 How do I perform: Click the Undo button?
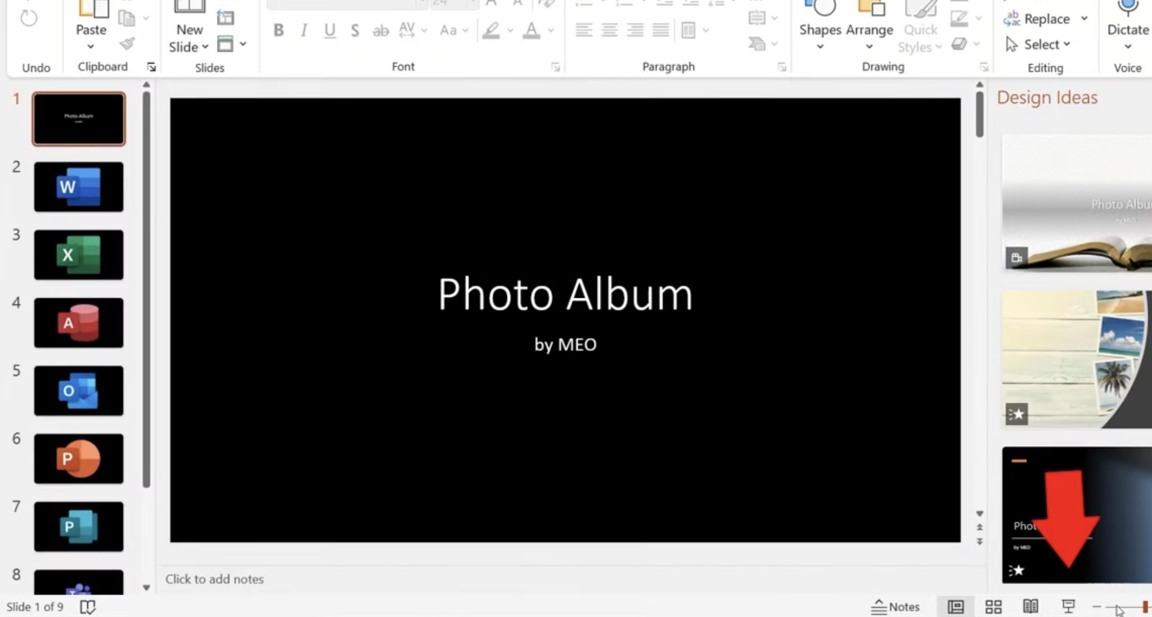(28, 19)
